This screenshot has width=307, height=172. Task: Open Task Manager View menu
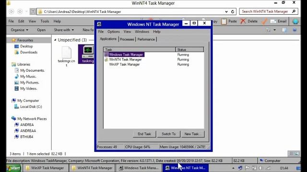[x=127, y=32]
